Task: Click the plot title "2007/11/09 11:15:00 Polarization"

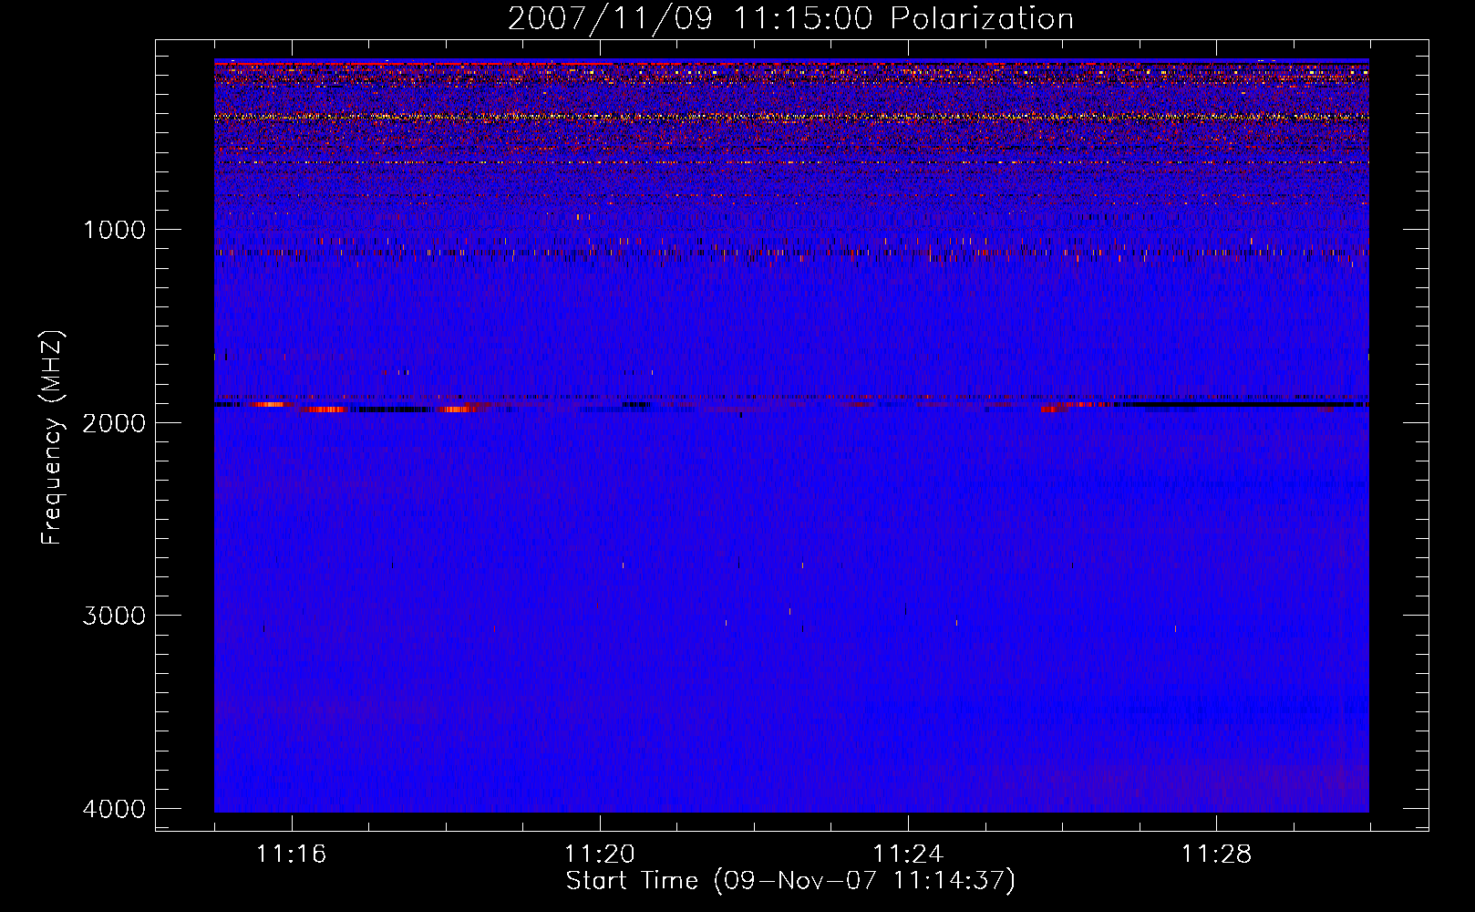Action: tap(790, 18)
